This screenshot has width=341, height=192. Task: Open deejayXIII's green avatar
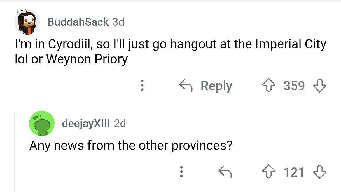click(x=42, y=123)
